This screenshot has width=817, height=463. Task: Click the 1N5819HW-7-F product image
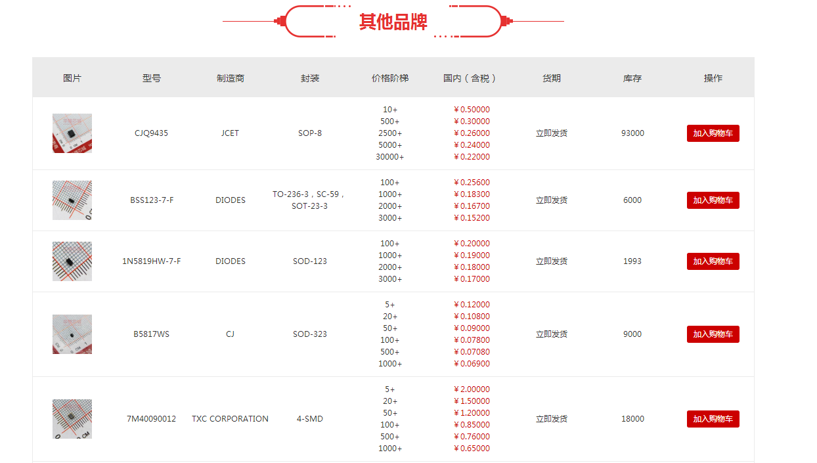click(x=72, y=261)
